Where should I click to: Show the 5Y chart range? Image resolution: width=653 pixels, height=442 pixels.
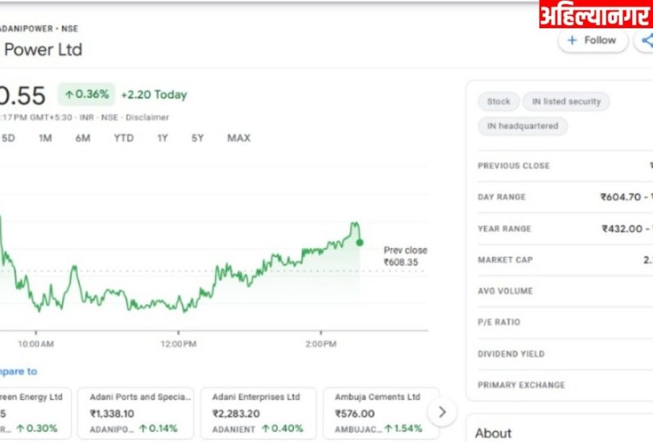click(x=198, y=138)
